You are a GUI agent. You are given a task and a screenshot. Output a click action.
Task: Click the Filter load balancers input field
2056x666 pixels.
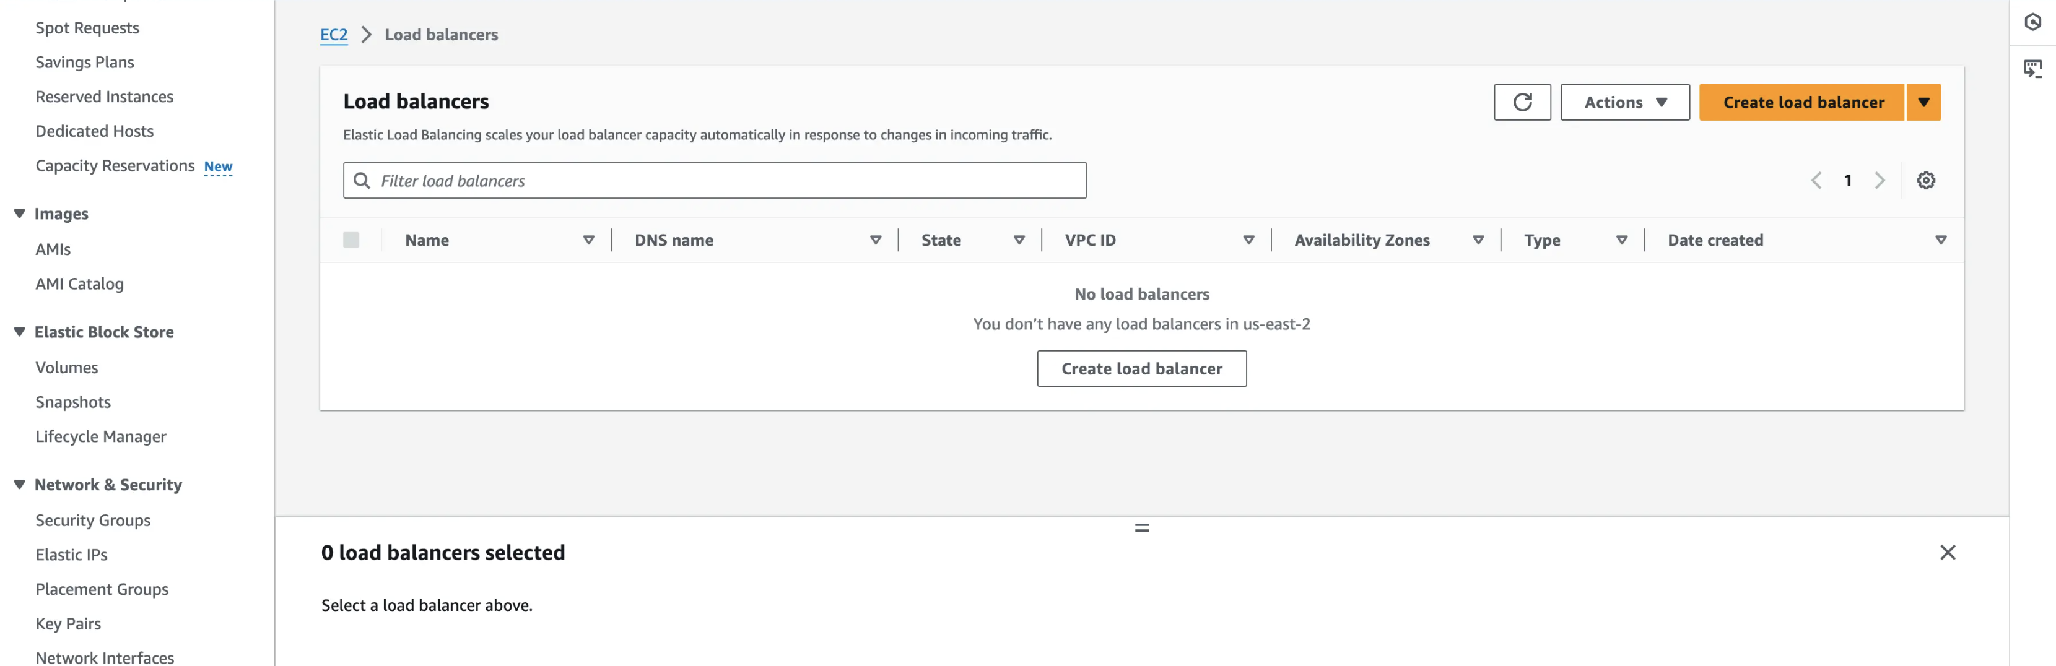pos(714,180)
